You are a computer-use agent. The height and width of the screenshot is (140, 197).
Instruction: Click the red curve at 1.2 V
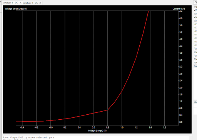[136, 58]
